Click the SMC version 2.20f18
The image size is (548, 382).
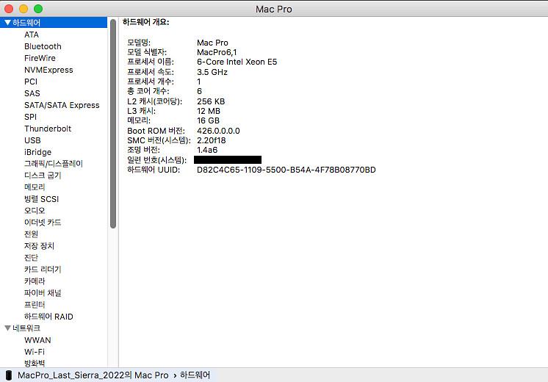click(212, 140)
